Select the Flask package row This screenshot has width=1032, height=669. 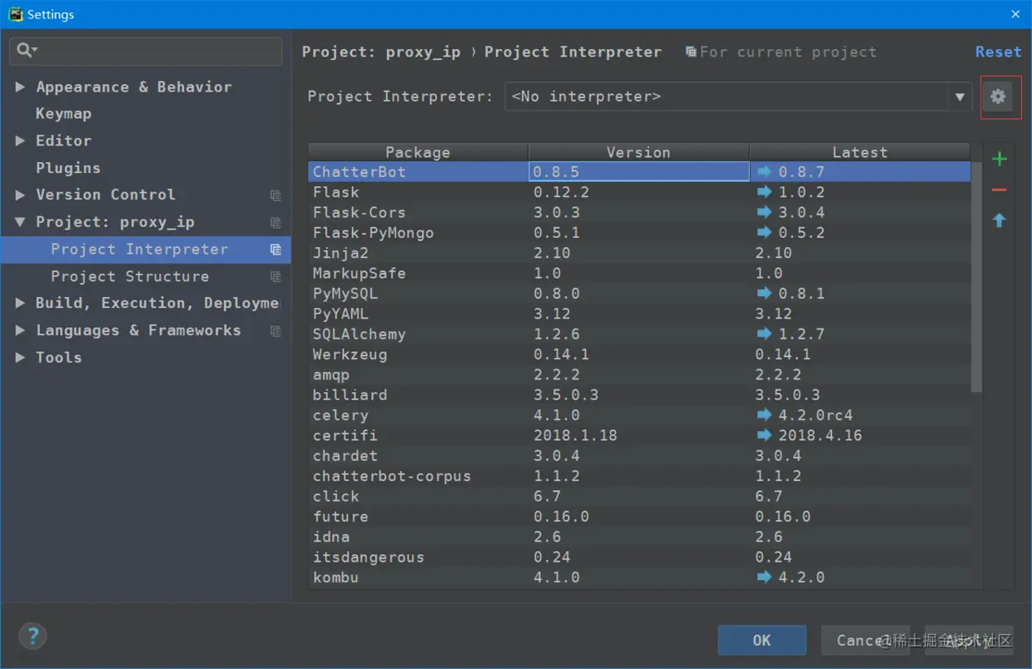click(639, 192)
